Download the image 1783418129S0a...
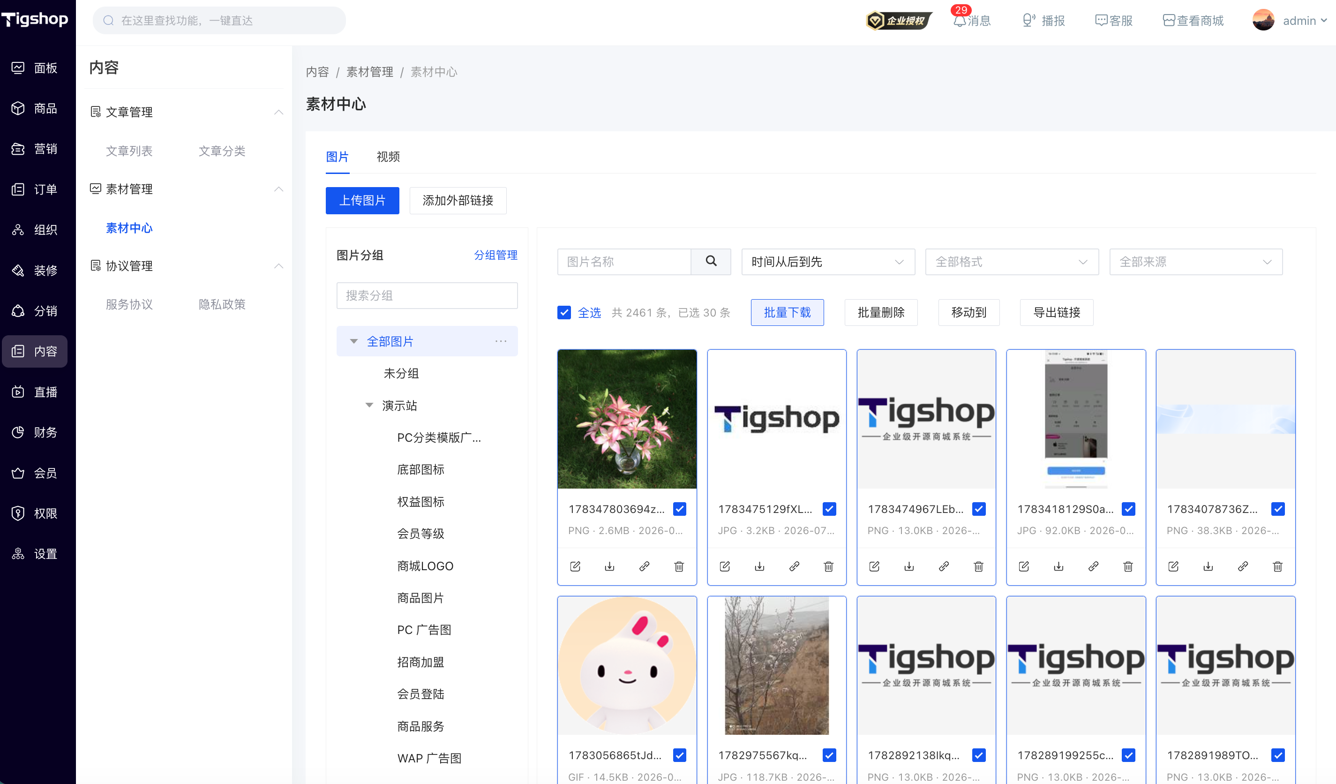The height and width of the screenshot is (784, 1336). (1059, 566)
